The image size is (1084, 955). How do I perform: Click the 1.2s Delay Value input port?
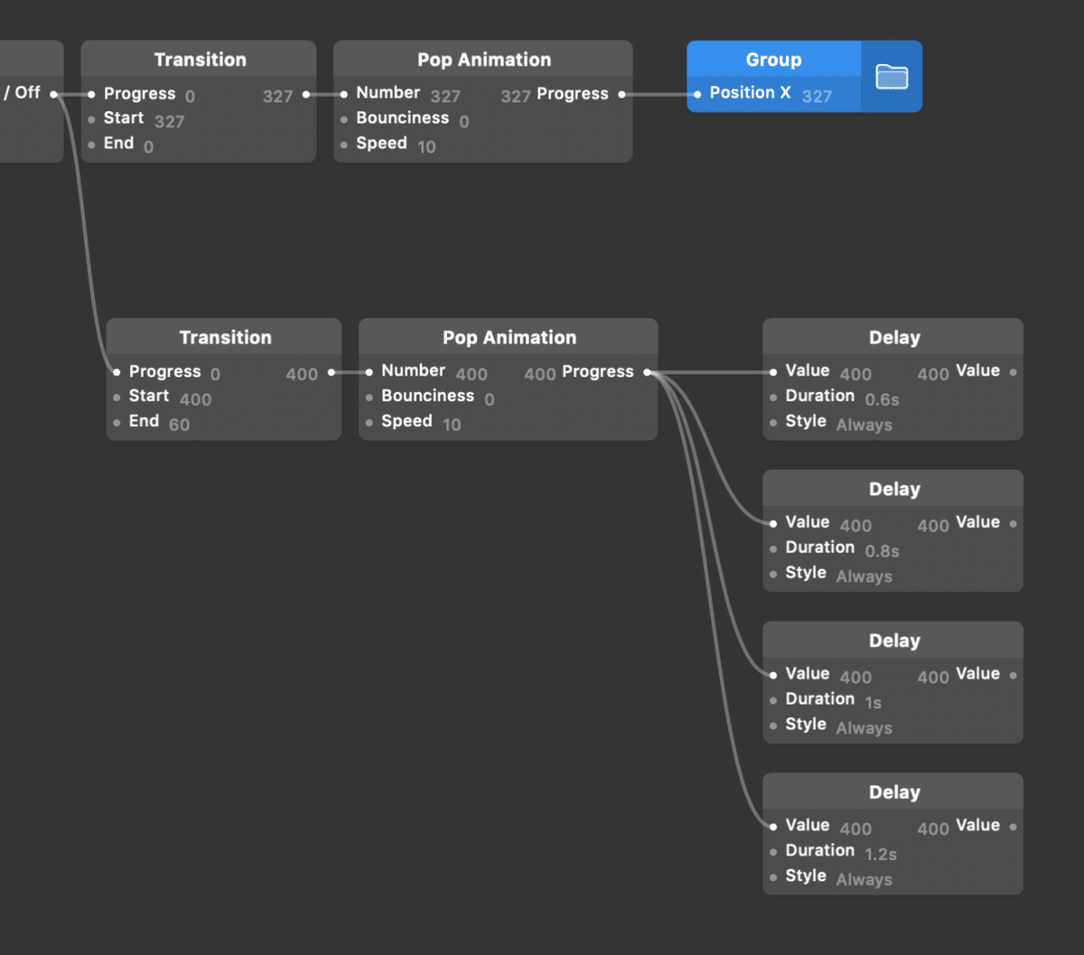coord(773,827)
